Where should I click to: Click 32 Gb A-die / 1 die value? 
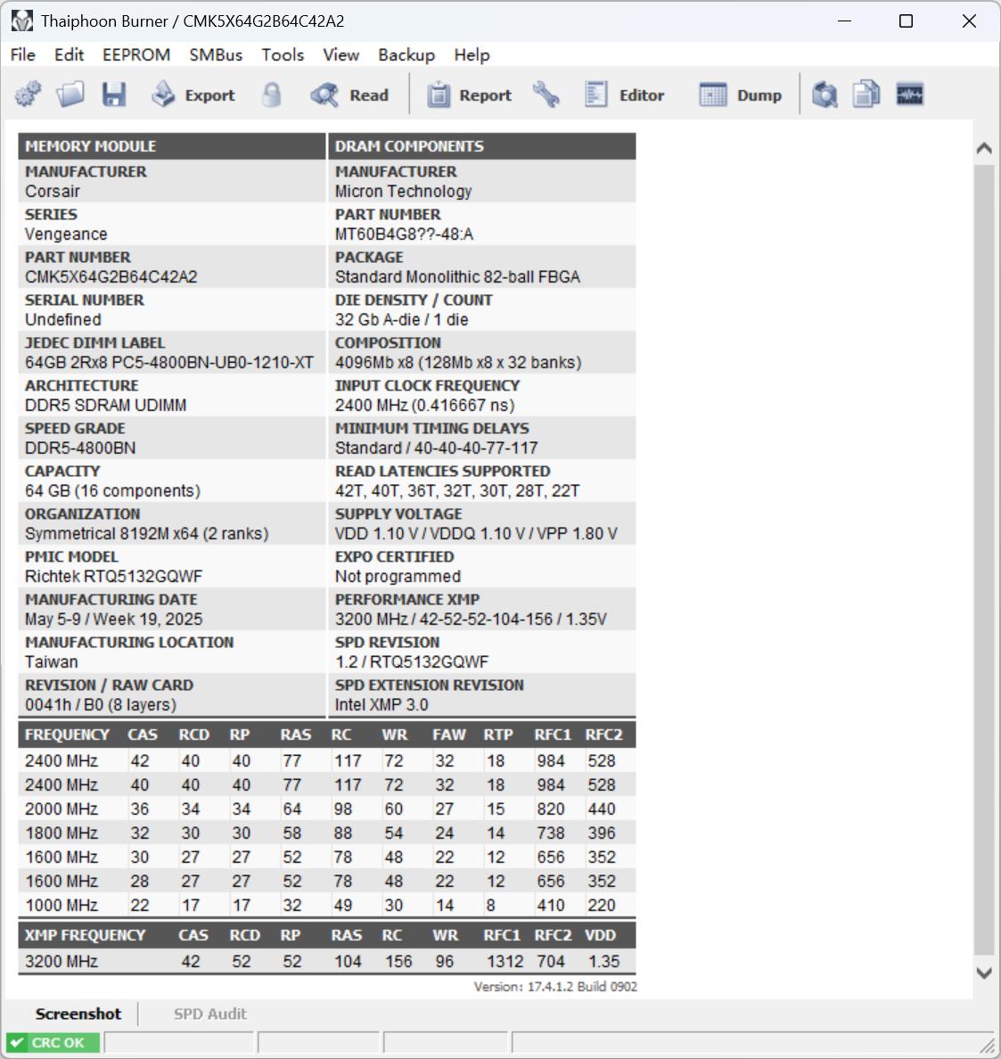coord(401,319)
